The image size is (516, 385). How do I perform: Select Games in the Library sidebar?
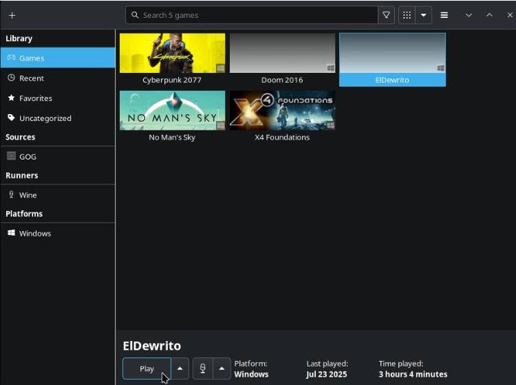click(x=58, y=58)
